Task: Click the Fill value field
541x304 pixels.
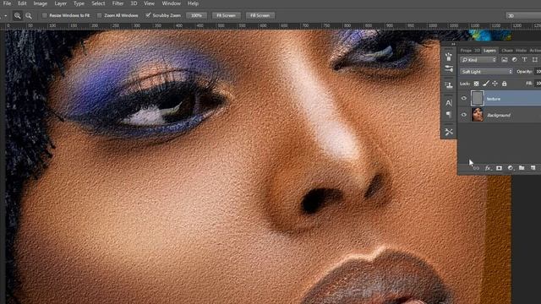Action: point(538,84)
